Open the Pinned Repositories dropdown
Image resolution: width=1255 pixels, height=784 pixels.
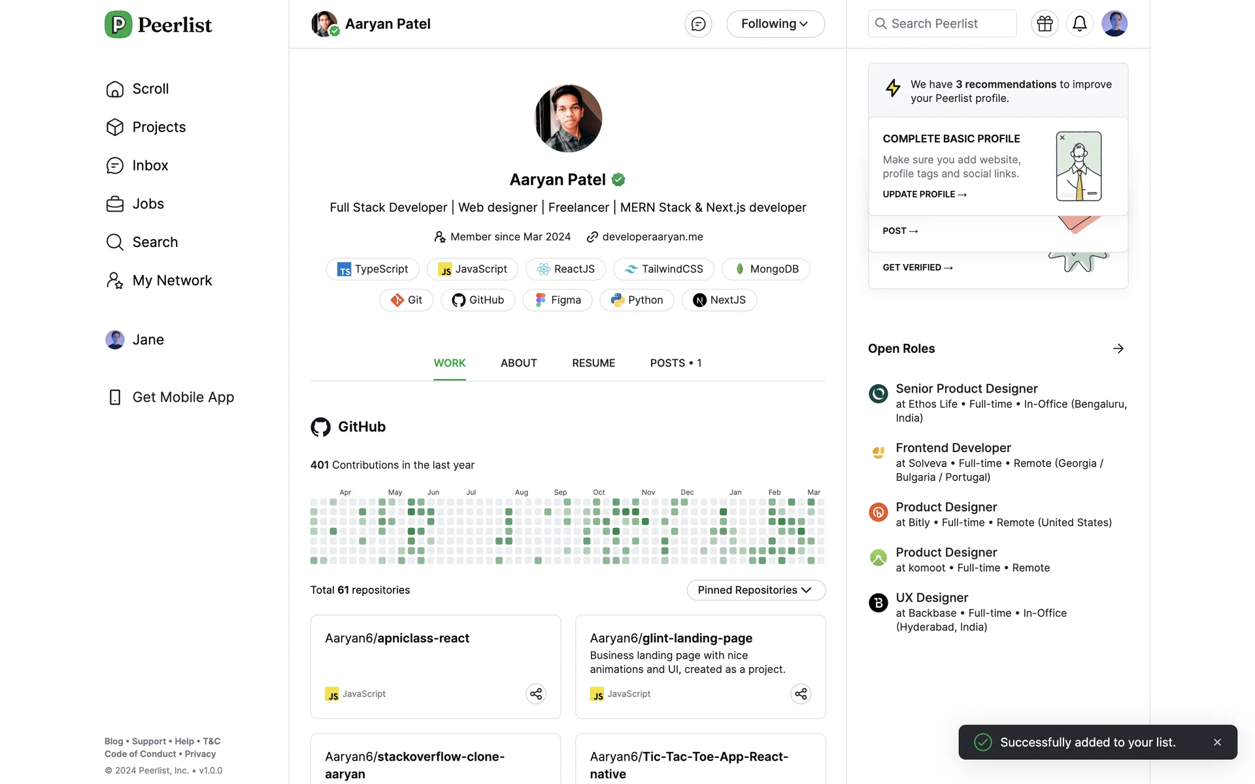[x=756, y=590]
